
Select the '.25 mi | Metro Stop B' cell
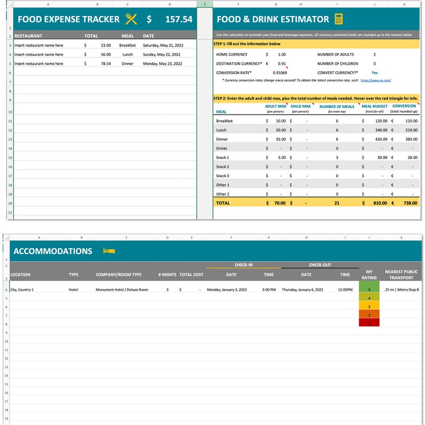[401, 290]
